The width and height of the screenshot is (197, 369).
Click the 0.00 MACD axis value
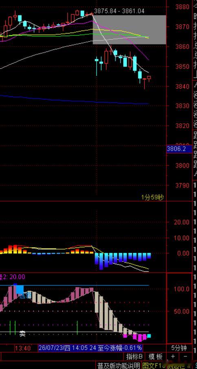click(x=183, y=253)
